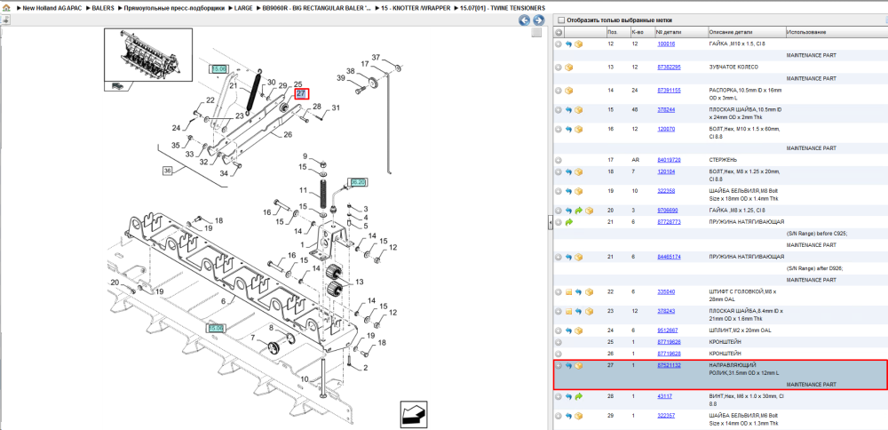
Task: Click blue supersession arrow for part 100016
Action: coord(568,44)
